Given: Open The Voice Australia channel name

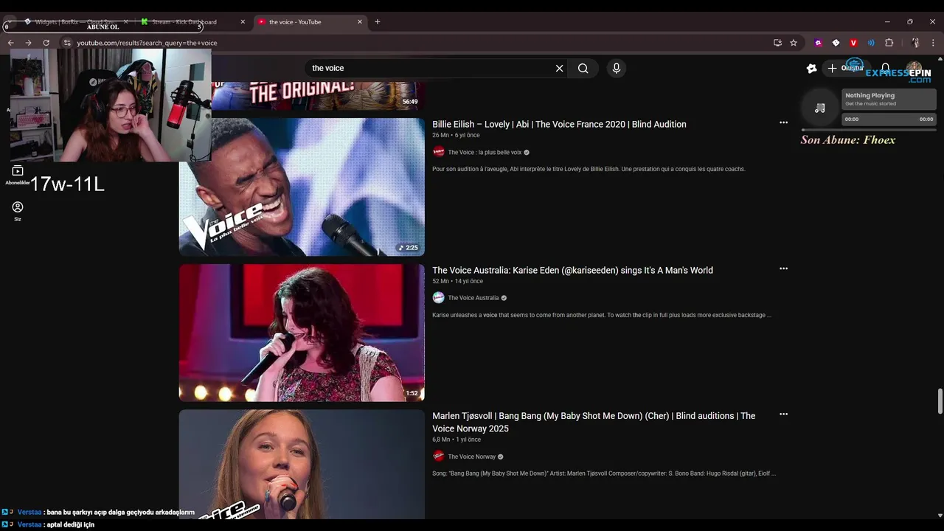Looking at the screenshot, I should (473, 298).
